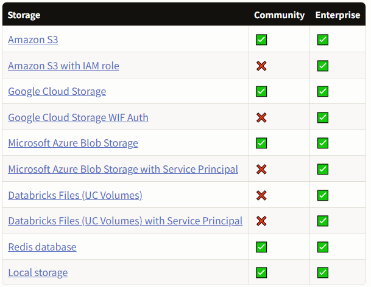Click Community checkmark for Redis database
The height and width of the screenshot is (287, 371).
coord(261,247)
